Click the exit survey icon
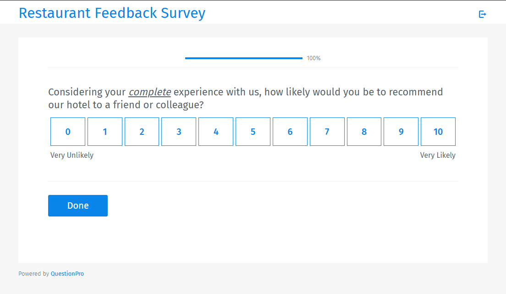 point(482,14)
